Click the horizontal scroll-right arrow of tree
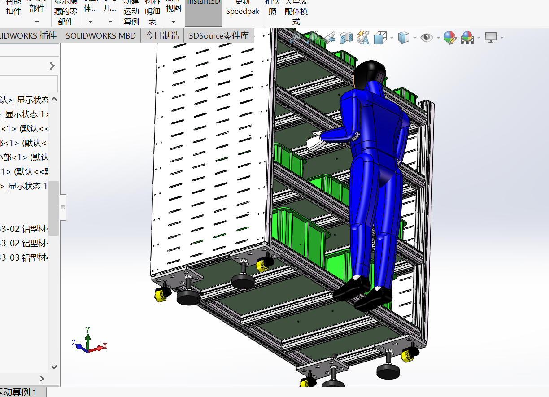Screen dimensions: 549x397 [42, 379]
